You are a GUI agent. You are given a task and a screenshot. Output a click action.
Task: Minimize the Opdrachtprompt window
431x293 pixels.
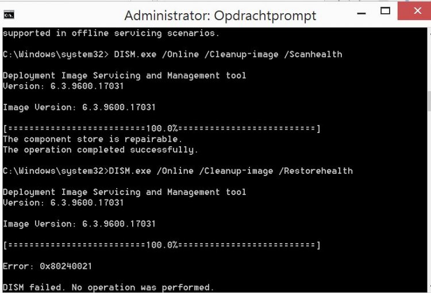click(x=361, y=13)
